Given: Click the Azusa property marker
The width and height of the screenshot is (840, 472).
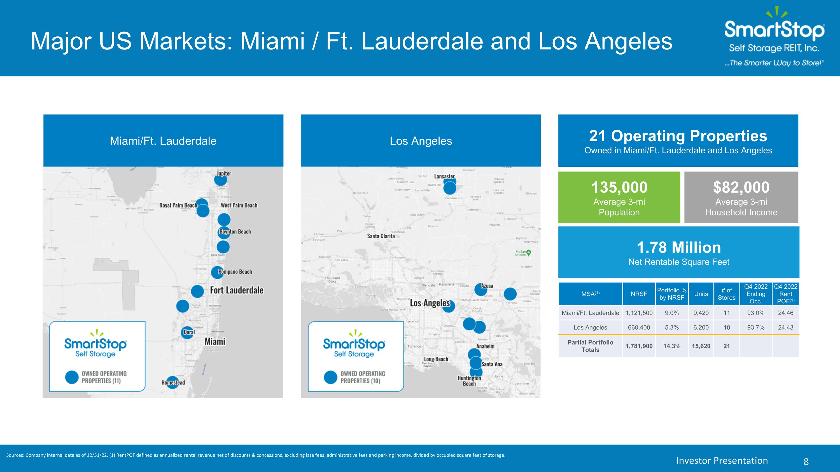Looking at the screenshot, I should 481,290.
